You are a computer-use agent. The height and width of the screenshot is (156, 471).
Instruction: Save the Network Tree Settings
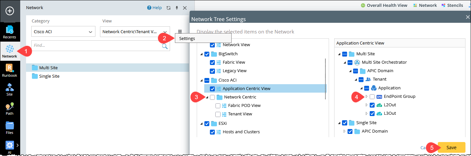click(451, 148)
